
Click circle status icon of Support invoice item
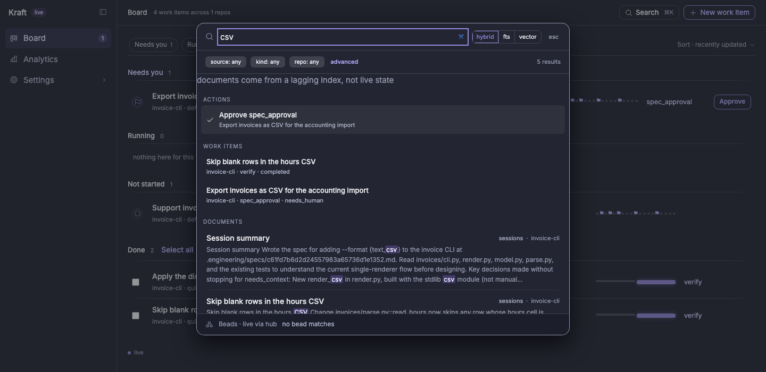click(137, 214)
